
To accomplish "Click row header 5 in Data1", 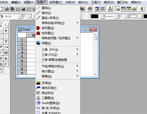I will pos(22,56).
